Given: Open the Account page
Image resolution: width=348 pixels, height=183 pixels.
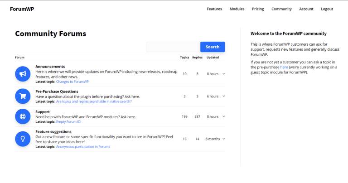Looking at the screenshot, I should tap(306, 9).
